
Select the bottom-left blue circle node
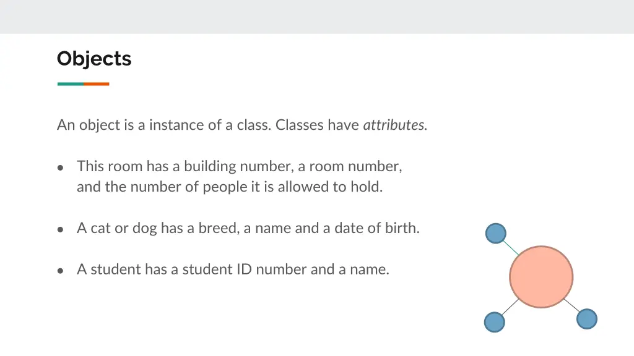[x=495, y=322]
